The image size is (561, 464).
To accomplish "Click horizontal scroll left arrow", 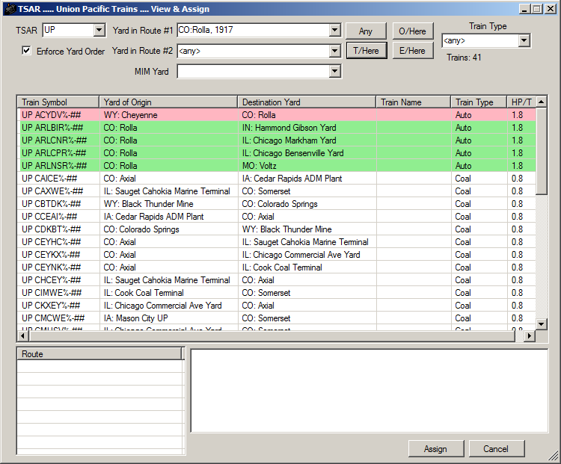I will pyautogui.click(x=23, y=335).
